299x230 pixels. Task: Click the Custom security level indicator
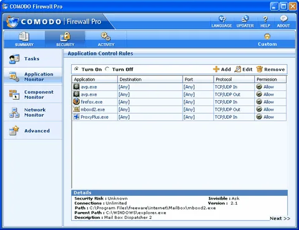click(267, 40)
